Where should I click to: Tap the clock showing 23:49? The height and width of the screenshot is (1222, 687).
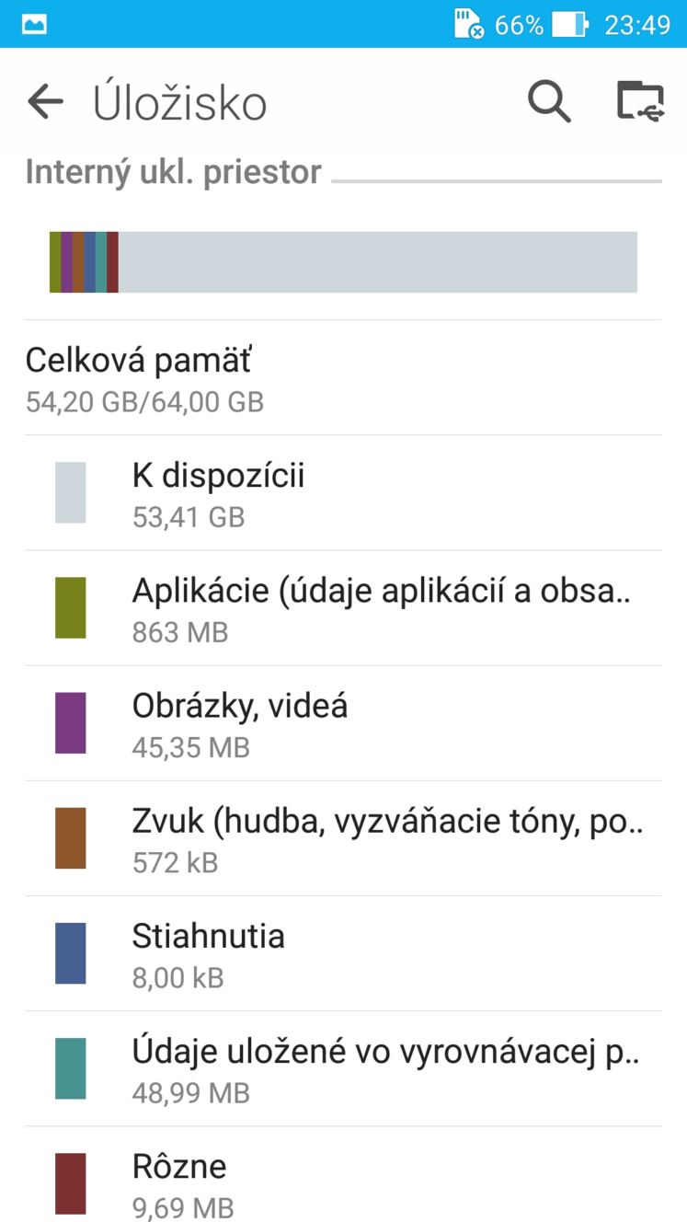pyautogui.click(x=637, y=25)
